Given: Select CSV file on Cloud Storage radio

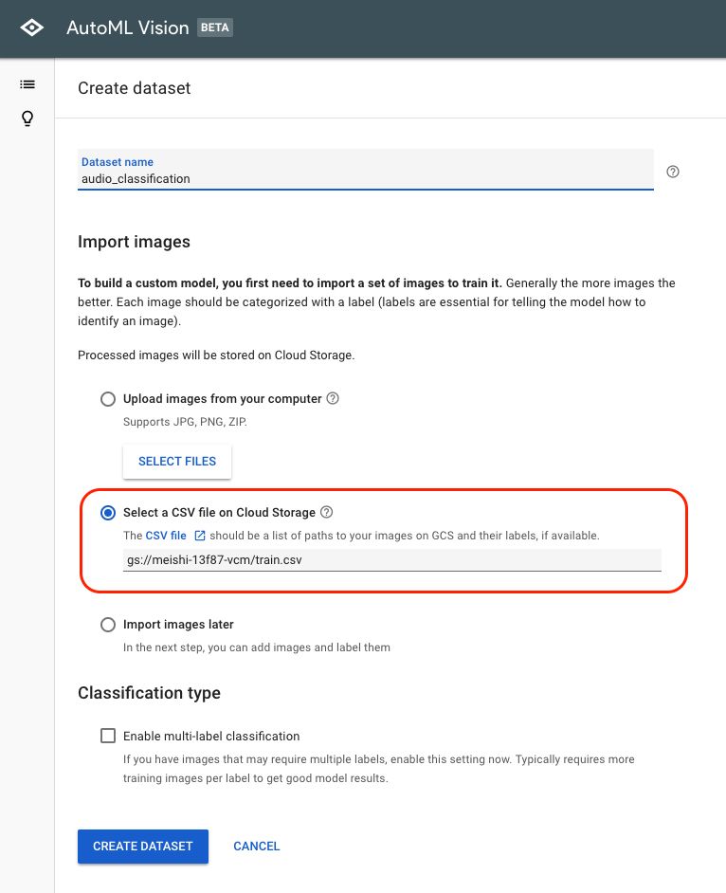Looking at the screenshot, I should (108, 513).
